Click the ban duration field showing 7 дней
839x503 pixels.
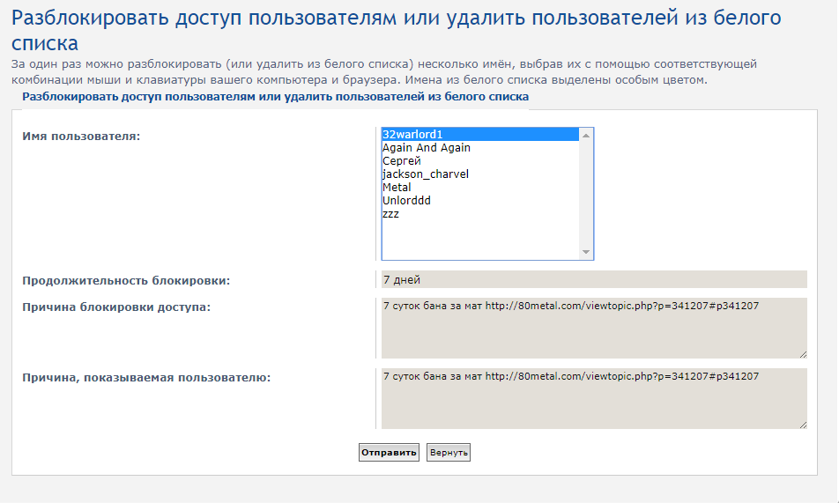coord(594,279)
